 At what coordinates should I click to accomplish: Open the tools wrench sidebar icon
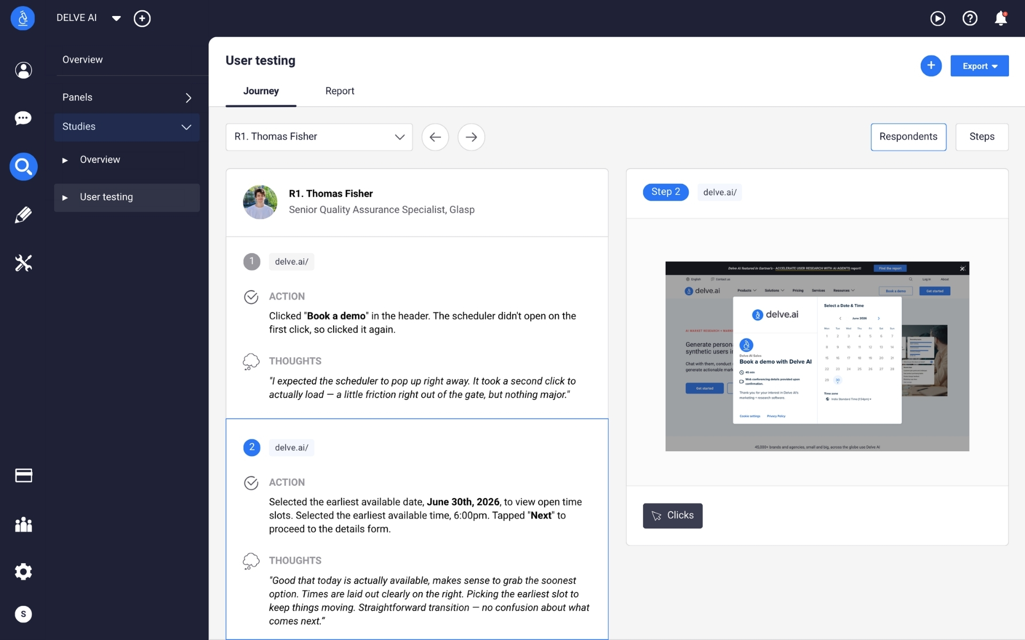(23, 263)
